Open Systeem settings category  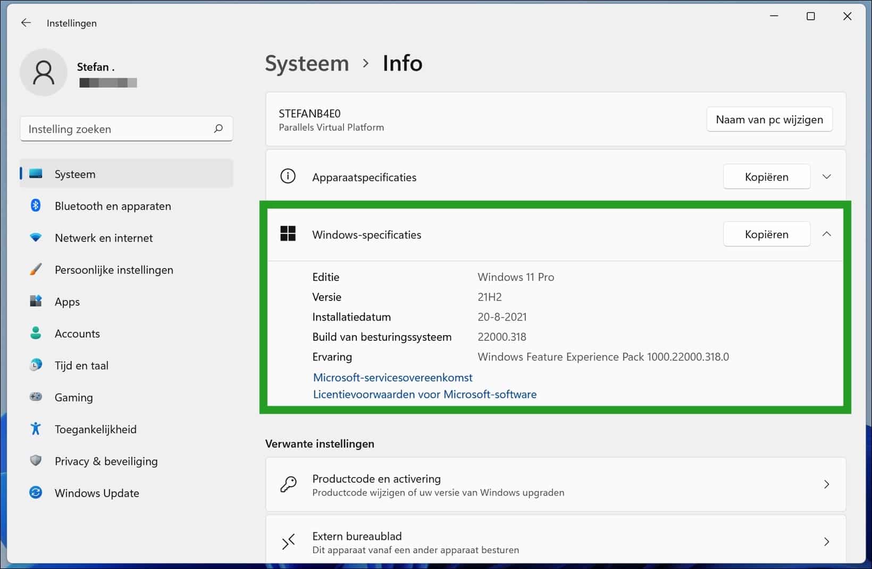click(127, 174)
